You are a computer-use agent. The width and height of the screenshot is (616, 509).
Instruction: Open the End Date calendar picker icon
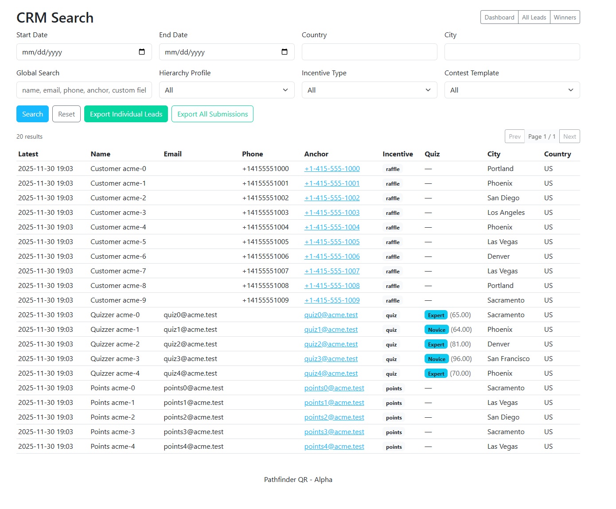coord(285,52)
